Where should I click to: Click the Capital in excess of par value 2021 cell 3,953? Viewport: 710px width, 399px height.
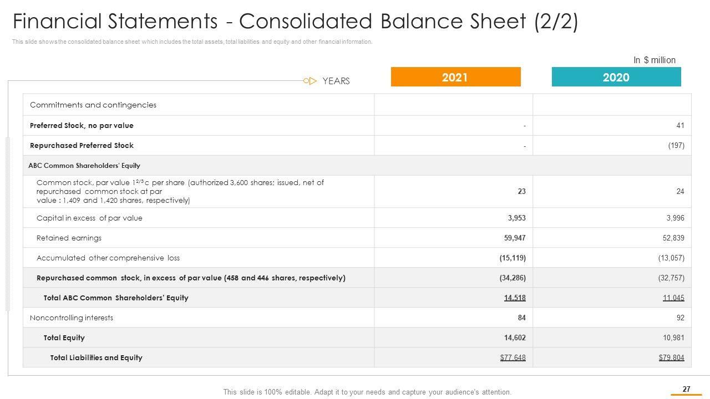coord(516,218)
